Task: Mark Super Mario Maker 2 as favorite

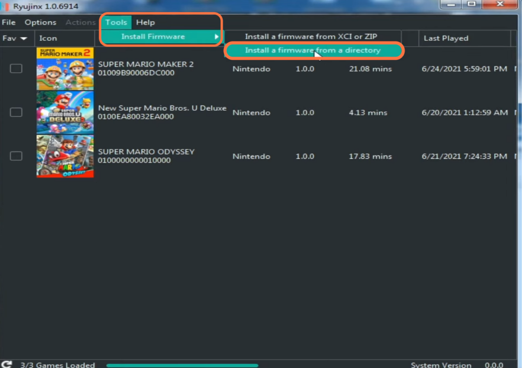Action: [x=16, y=68]
